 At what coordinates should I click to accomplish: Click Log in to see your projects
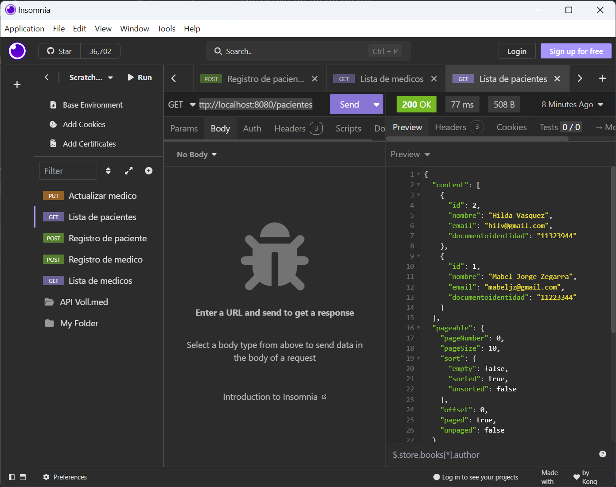[x=476, y=477]
